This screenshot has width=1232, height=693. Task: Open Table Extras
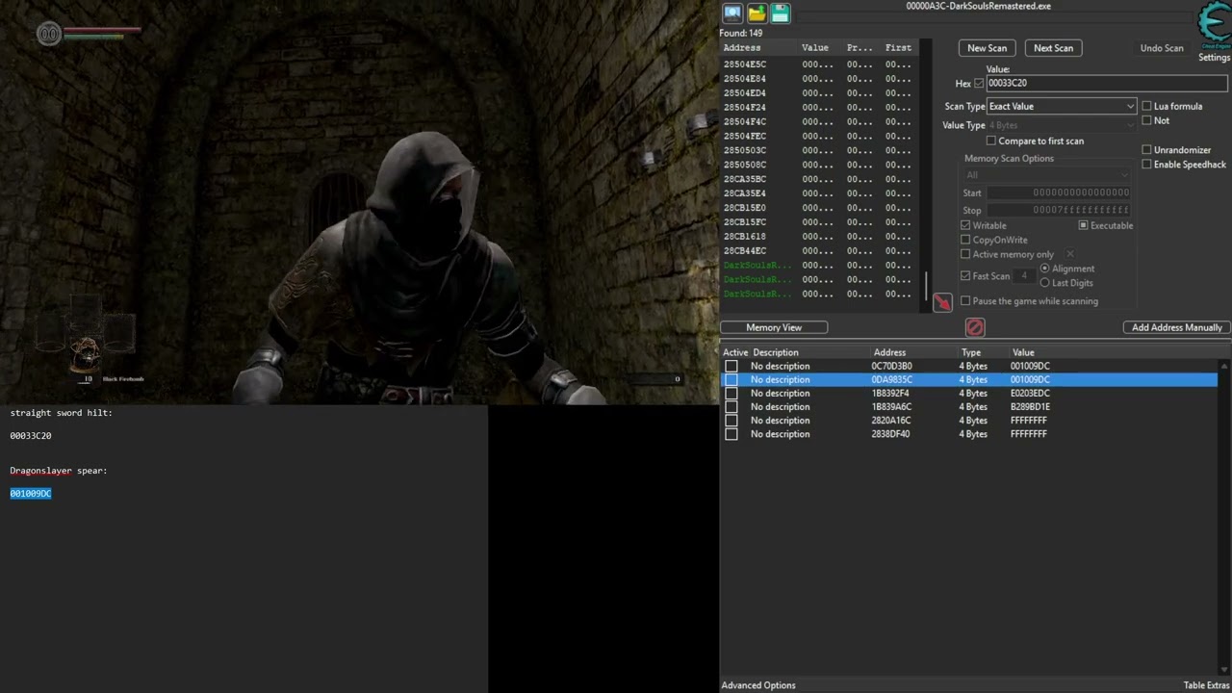1206,685
